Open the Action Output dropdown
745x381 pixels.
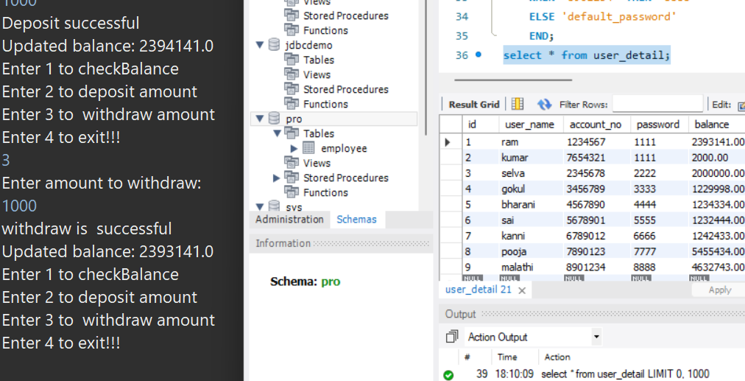596,337
